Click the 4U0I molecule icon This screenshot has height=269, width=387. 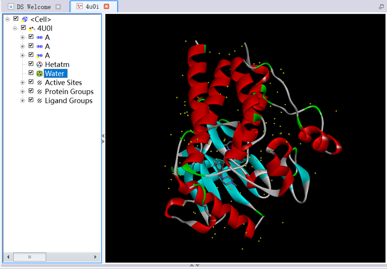pyautogui.click(x=32, y=29)
